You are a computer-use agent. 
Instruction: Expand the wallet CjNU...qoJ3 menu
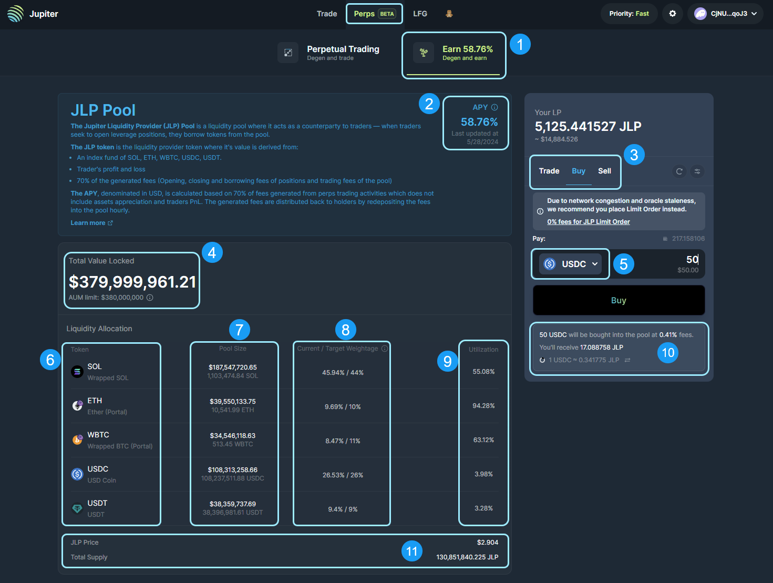pos(725,14)
